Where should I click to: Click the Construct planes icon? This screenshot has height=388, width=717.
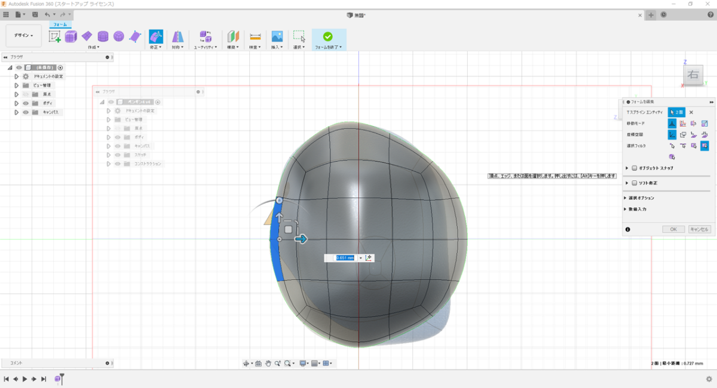(x=233, y=36)
